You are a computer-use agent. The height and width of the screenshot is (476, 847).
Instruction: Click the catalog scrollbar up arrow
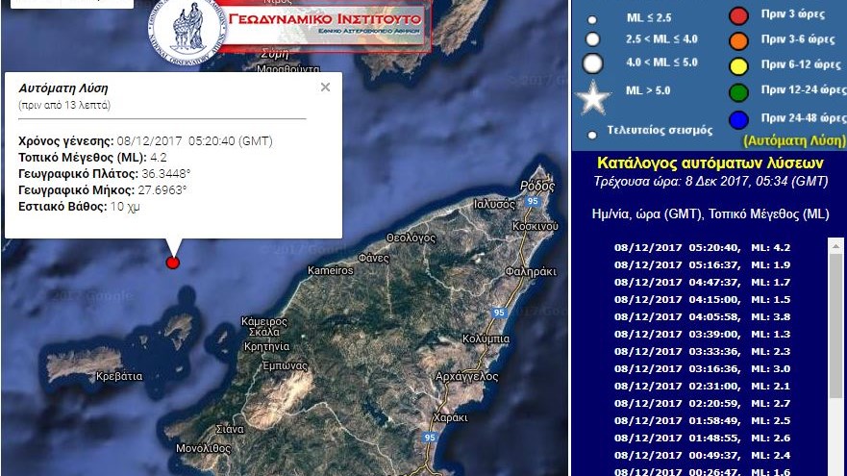(x=835, y=245)
